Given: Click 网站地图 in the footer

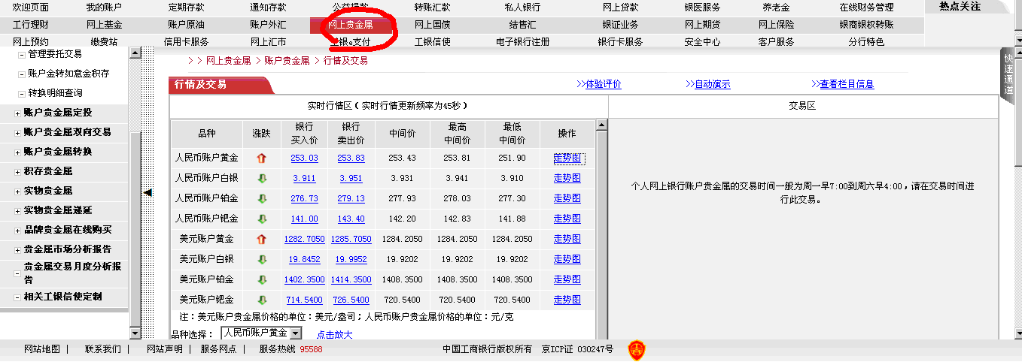Looking at the screenshot, I should (42, 349).
